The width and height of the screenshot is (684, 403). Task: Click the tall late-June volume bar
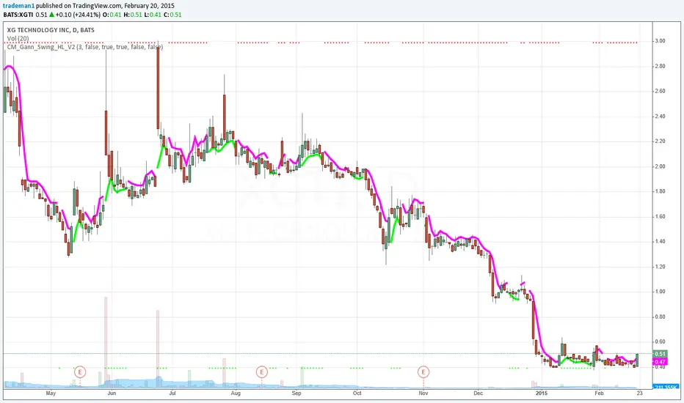(158, 349)
